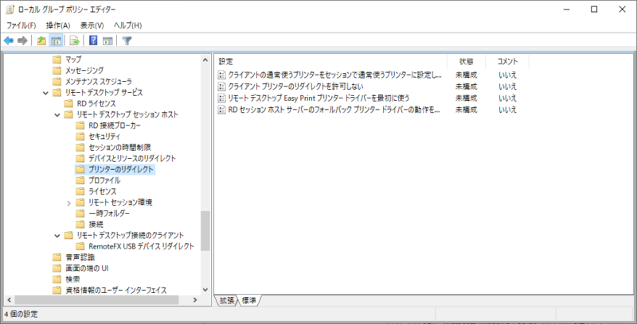This screenshot has height=324, width=637.
Task: Click the Back arrow toolbar icon
Action: (x=9, y=40)
